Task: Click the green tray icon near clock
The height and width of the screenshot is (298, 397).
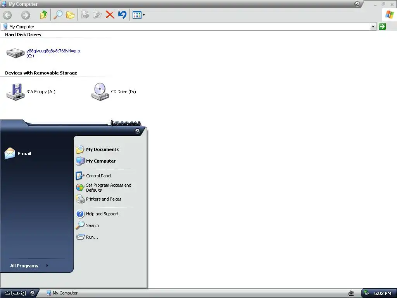Action: click(366, 293)
